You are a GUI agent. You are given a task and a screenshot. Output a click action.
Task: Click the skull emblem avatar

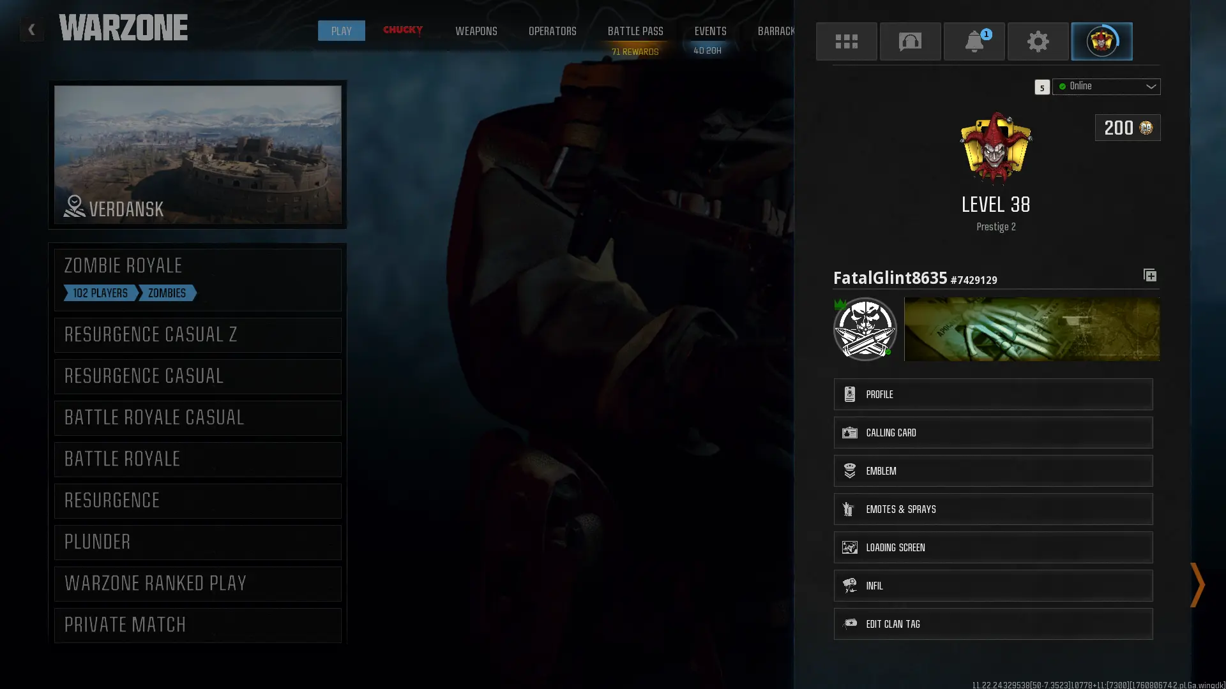[x=865, y=329]
